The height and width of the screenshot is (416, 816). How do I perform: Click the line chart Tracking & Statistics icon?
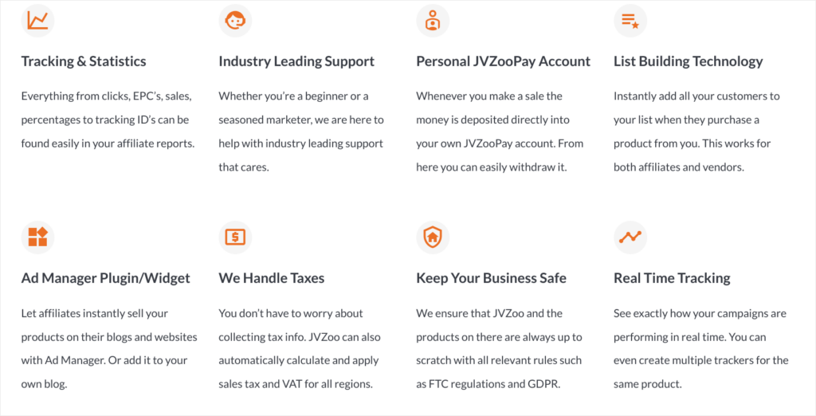point(37,21)
